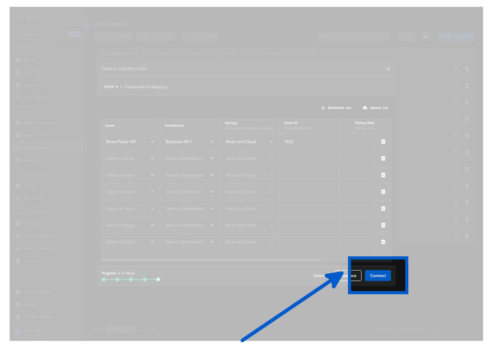
Task: Delete the Beam Pump #01 mapping row
Action: 383,142
